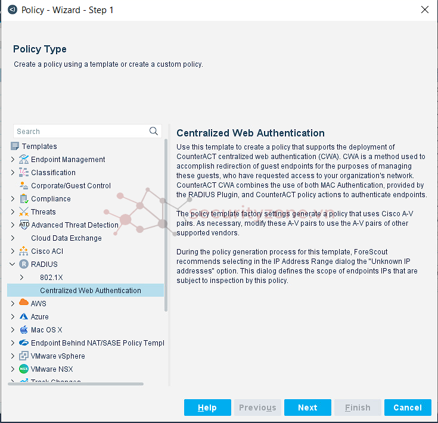
Task: Click the RADIUS R icon
Action: coord(24,264)
